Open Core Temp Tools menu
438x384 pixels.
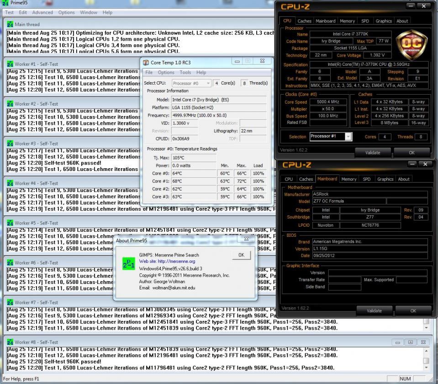pyautogui.click(x=185, y=72)
